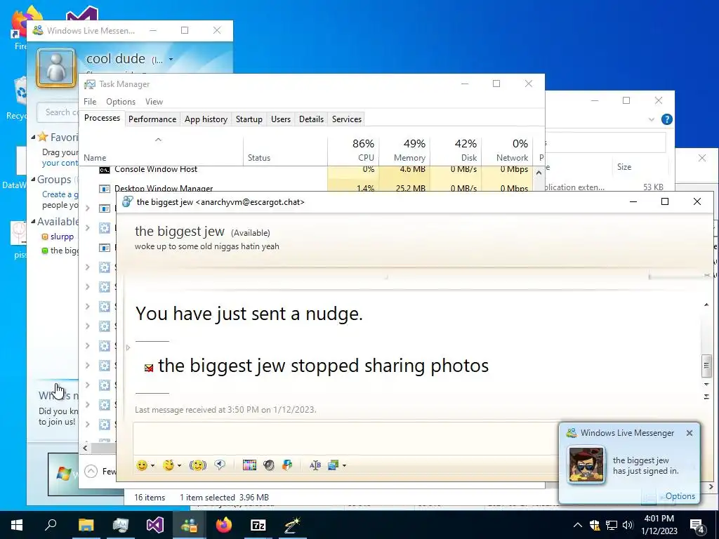Image resolution: width=719 pixels, height=539 pixels.
Task: Open Task Manager from the taskbar
Action: coord(121,525)
